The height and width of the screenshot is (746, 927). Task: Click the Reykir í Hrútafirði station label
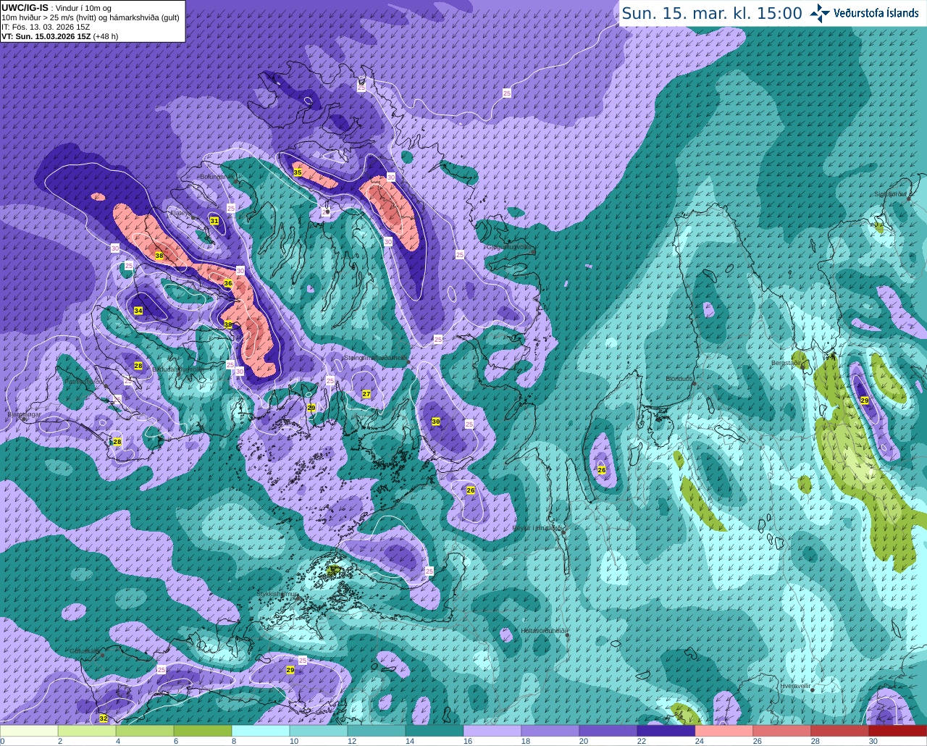(537, 528)
